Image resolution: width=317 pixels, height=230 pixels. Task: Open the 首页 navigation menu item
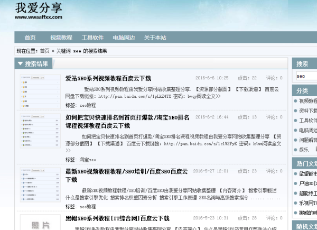[x=30, y=38]
